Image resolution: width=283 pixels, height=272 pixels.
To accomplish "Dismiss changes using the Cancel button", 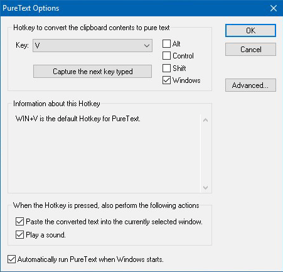I will click(250, 50).
